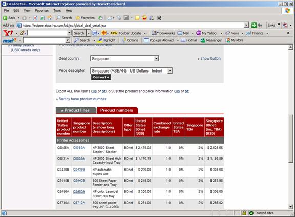The height and width of the screenshot is (217, 295).
Task: Click the Print toolbar icon
Action: click(119, 18)
